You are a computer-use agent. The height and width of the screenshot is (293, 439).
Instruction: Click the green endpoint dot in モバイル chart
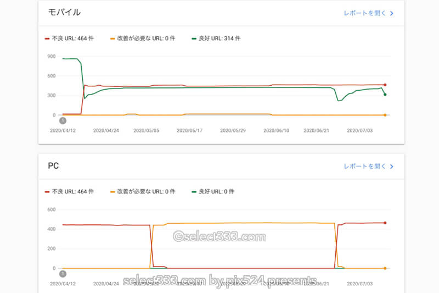(x=385, y=95)
